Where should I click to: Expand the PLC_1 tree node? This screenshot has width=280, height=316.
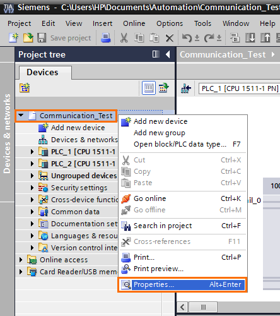pos(32,152)
